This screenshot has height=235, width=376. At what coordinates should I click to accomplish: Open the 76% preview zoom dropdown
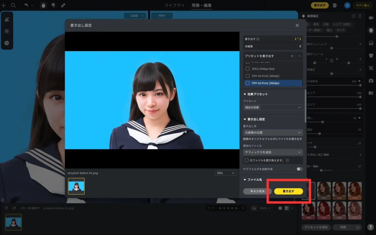coord(226,173)
